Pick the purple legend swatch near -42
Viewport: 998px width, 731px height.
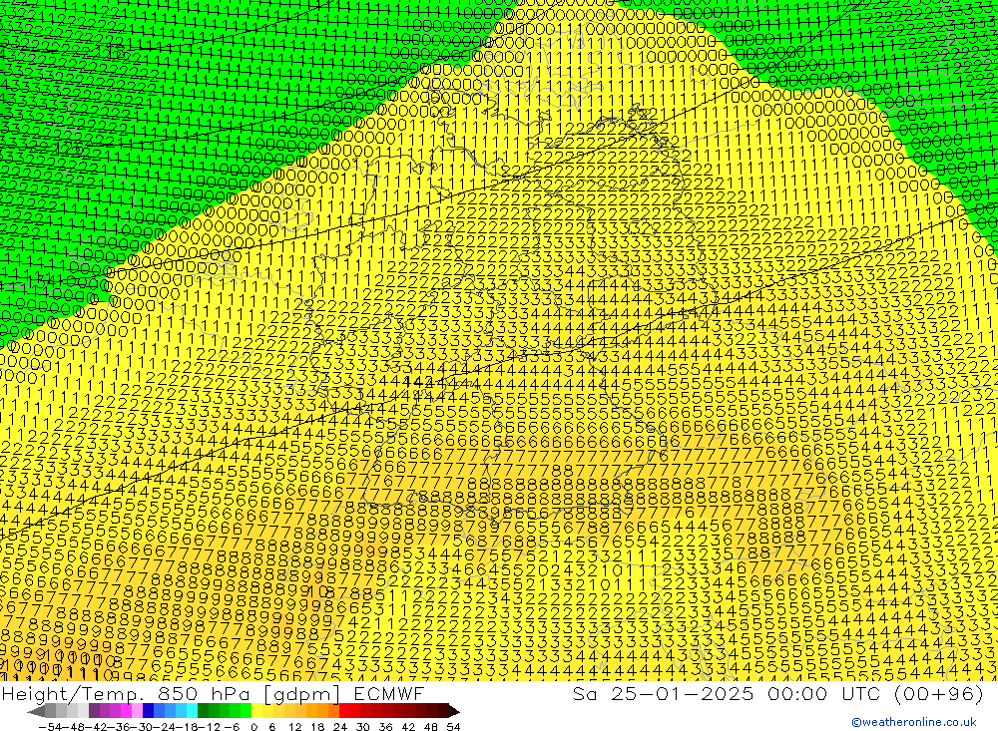point(94,711)
